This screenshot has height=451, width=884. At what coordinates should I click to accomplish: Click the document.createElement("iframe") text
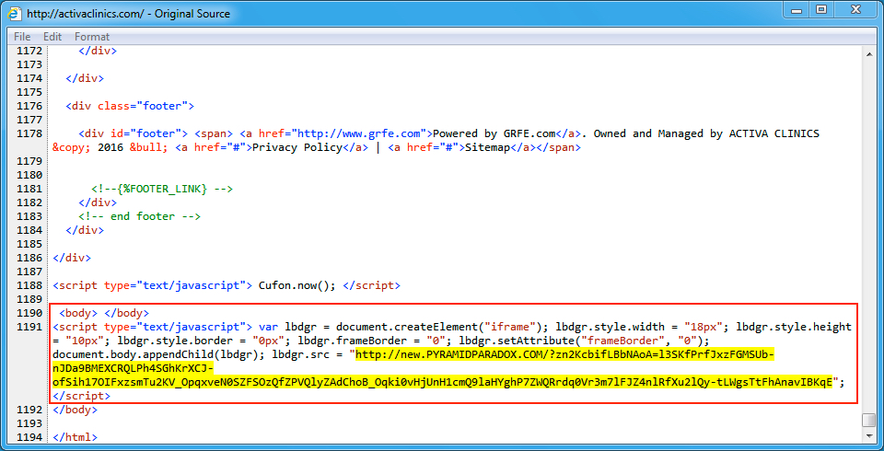point(438,327)
